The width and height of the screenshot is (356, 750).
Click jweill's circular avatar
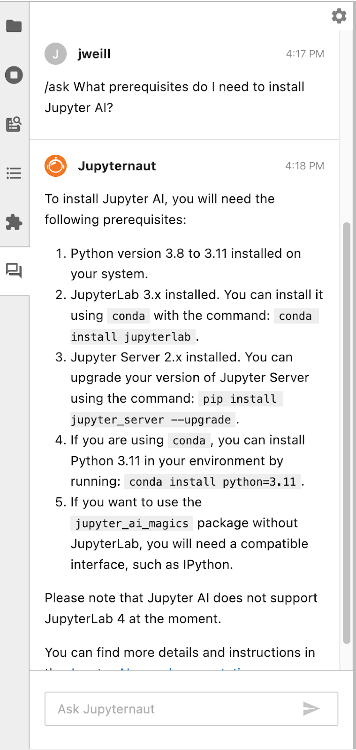click(55, 54)
